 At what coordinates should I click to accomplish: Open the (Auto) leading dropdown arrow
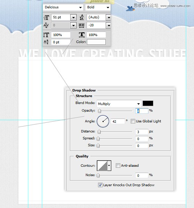coord(108,17)
